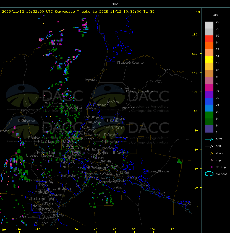
Task: Select the mauve 45 dBZ color swatch
Action: point(209,81)
